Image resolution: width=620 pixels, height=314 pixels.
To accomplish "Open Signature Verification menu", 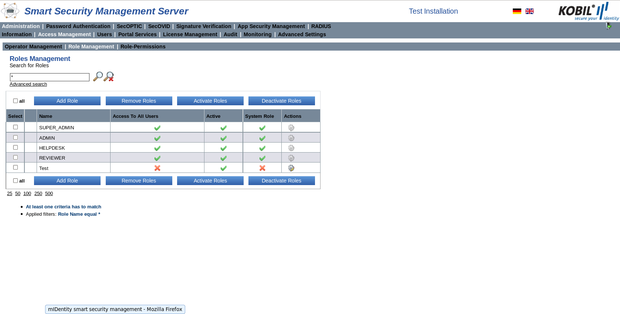I will tap(204, 26).
